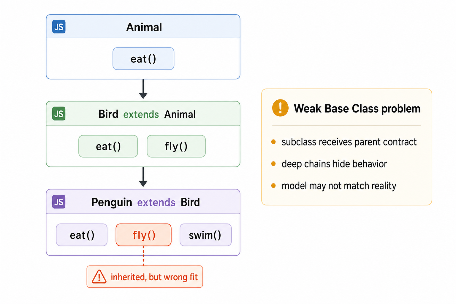
Task: Click the purple JS icon beside Penguin
Action: tap(59, 202)
